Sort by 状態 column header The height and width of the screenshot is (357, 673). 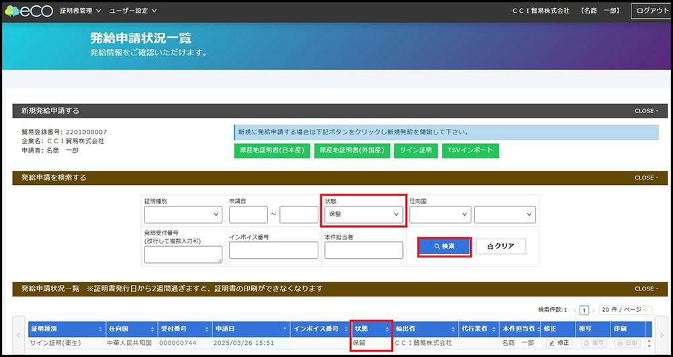point(371,329)
